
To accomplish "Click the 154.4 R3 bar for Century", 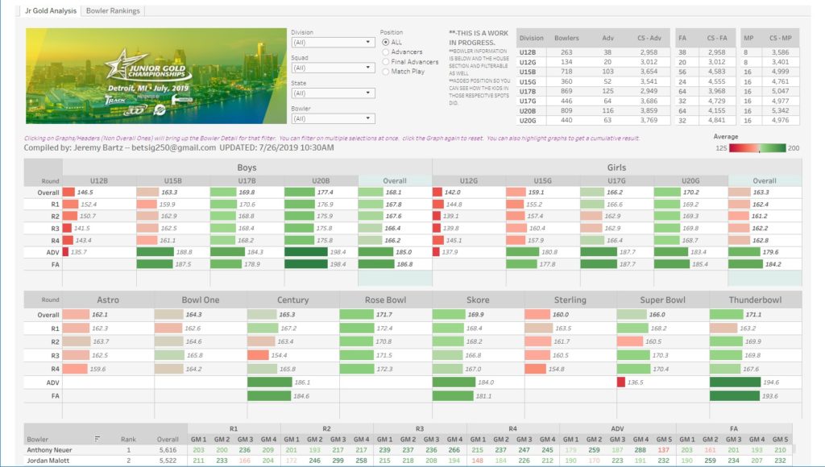I will point(258,355).
